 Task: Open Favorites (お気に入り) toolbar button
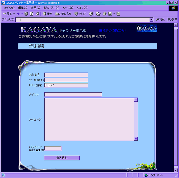pyautogui.click(x=63, y=14)
